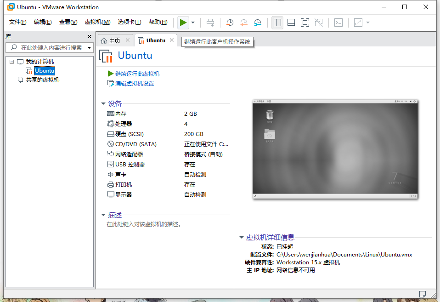Open the power options dropdown arrow
440x302 pixels.
point(193,23)
